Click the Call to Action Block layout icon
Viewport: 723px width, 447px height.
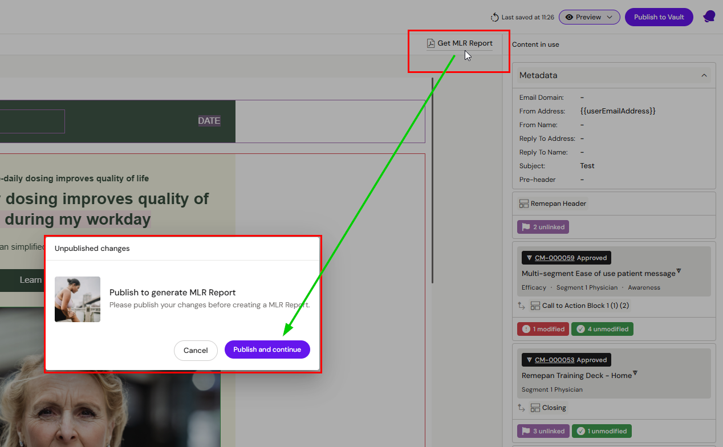coord(535,306)
